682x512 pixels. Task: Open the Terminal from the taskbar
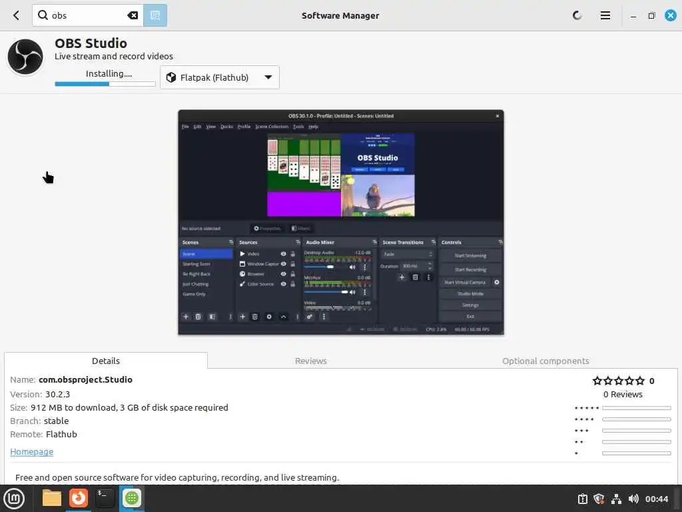[x=105, y=499]
